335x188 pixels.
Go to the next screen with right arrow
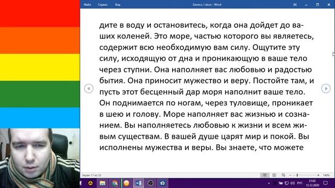coord(326,88)
